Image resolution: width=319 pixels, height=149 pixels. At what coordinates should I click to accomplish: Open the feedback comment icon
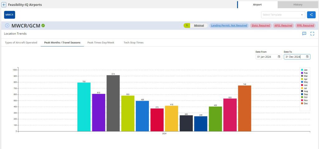pos(304,34)
